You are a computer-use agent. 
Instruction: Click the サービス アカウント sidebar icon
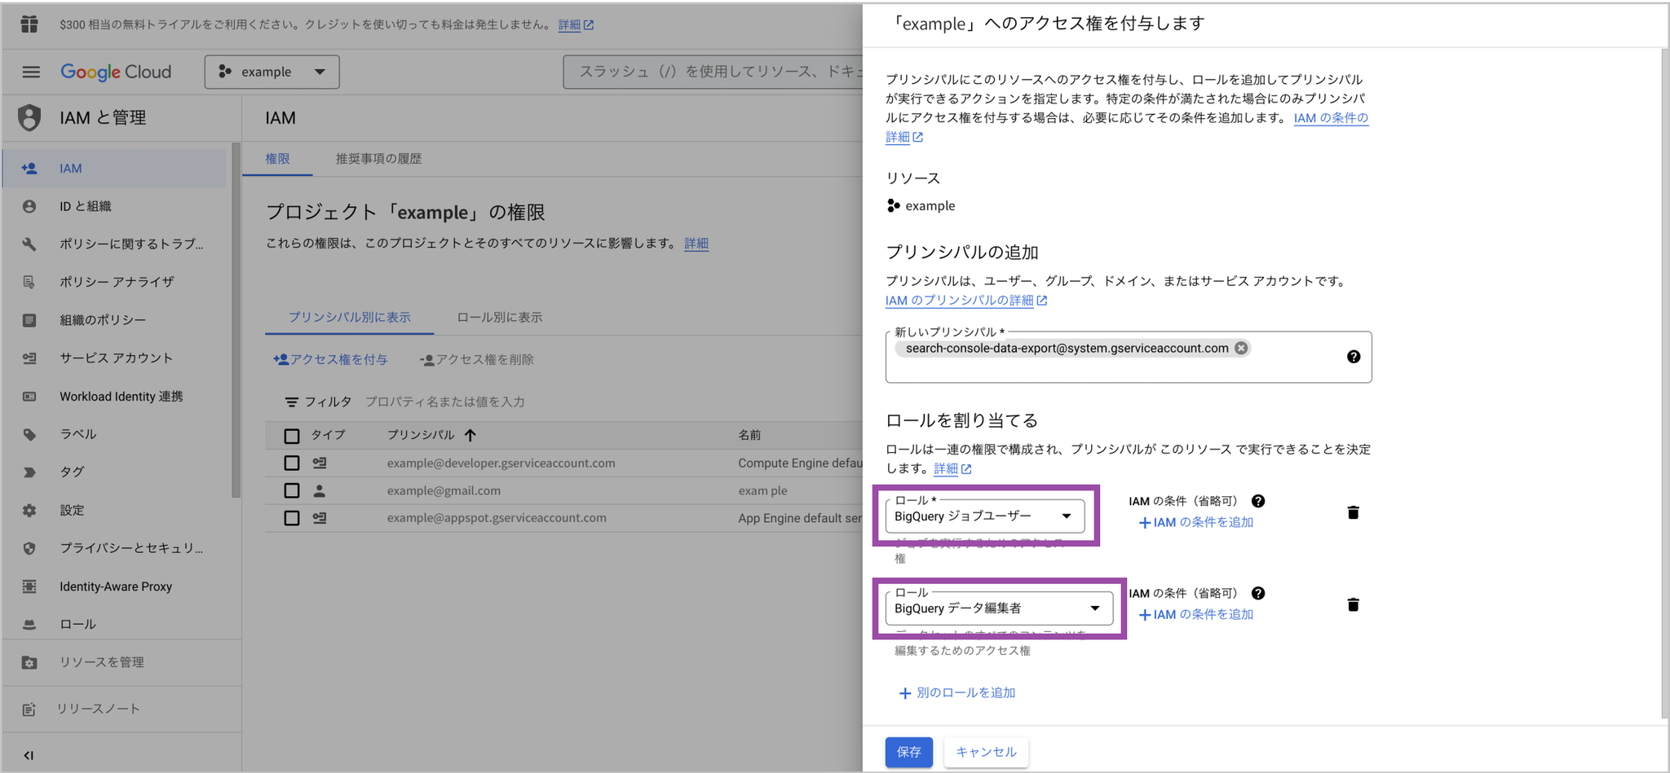pyautogui.click(x=29, y=358)
